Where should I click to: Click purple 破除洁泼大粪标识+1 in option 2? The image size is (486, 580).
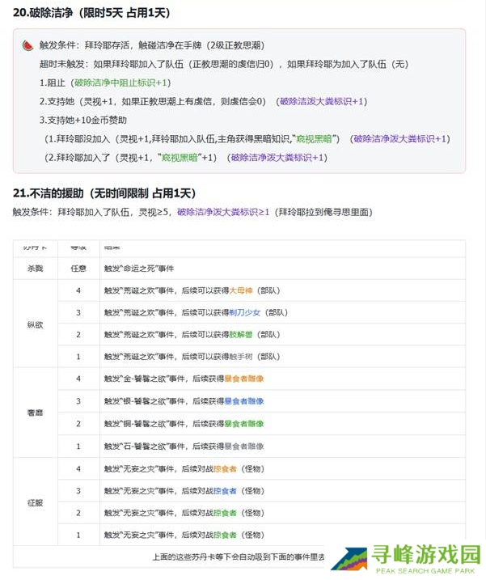(321, 101)
